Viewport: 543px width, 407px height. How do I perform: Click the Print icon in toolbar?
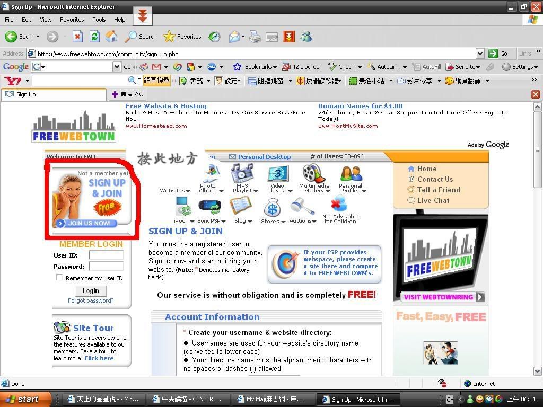click(255, 37)
